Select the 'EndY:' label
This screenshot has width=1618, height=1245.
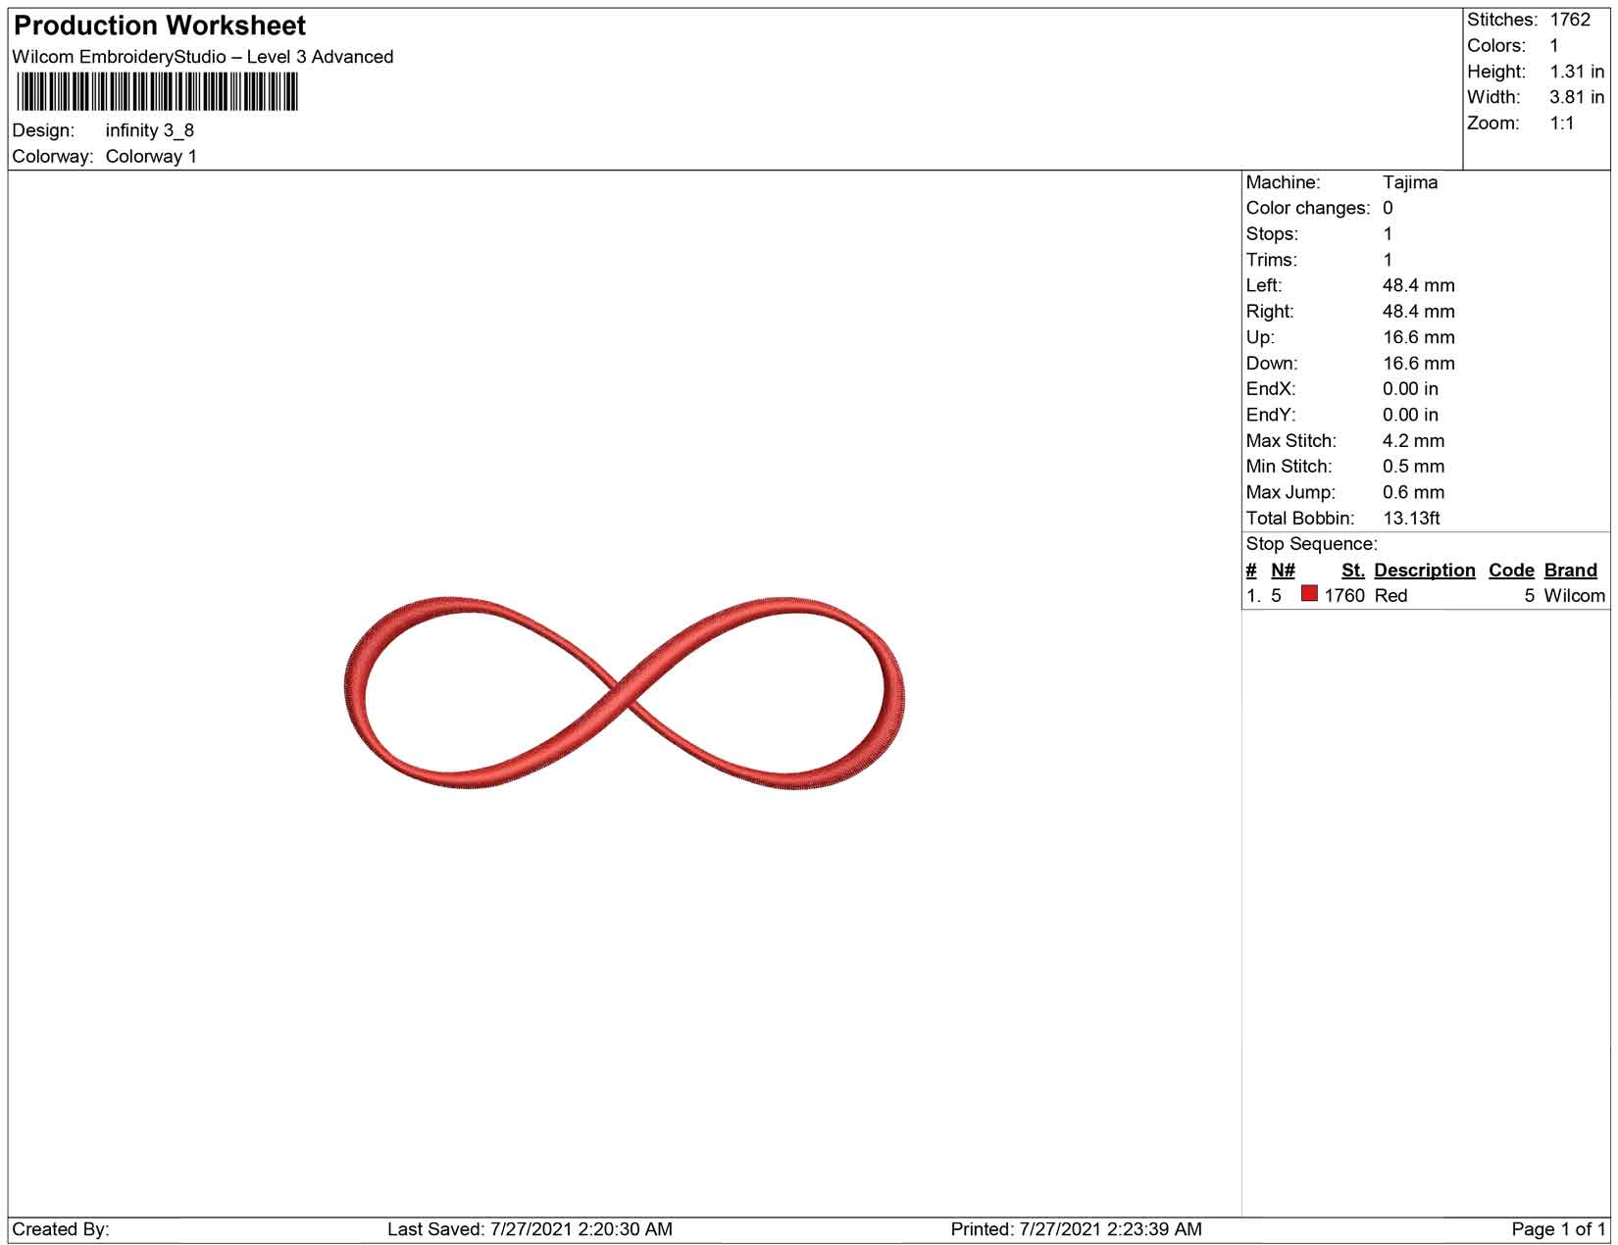(x=1271, y=415)
